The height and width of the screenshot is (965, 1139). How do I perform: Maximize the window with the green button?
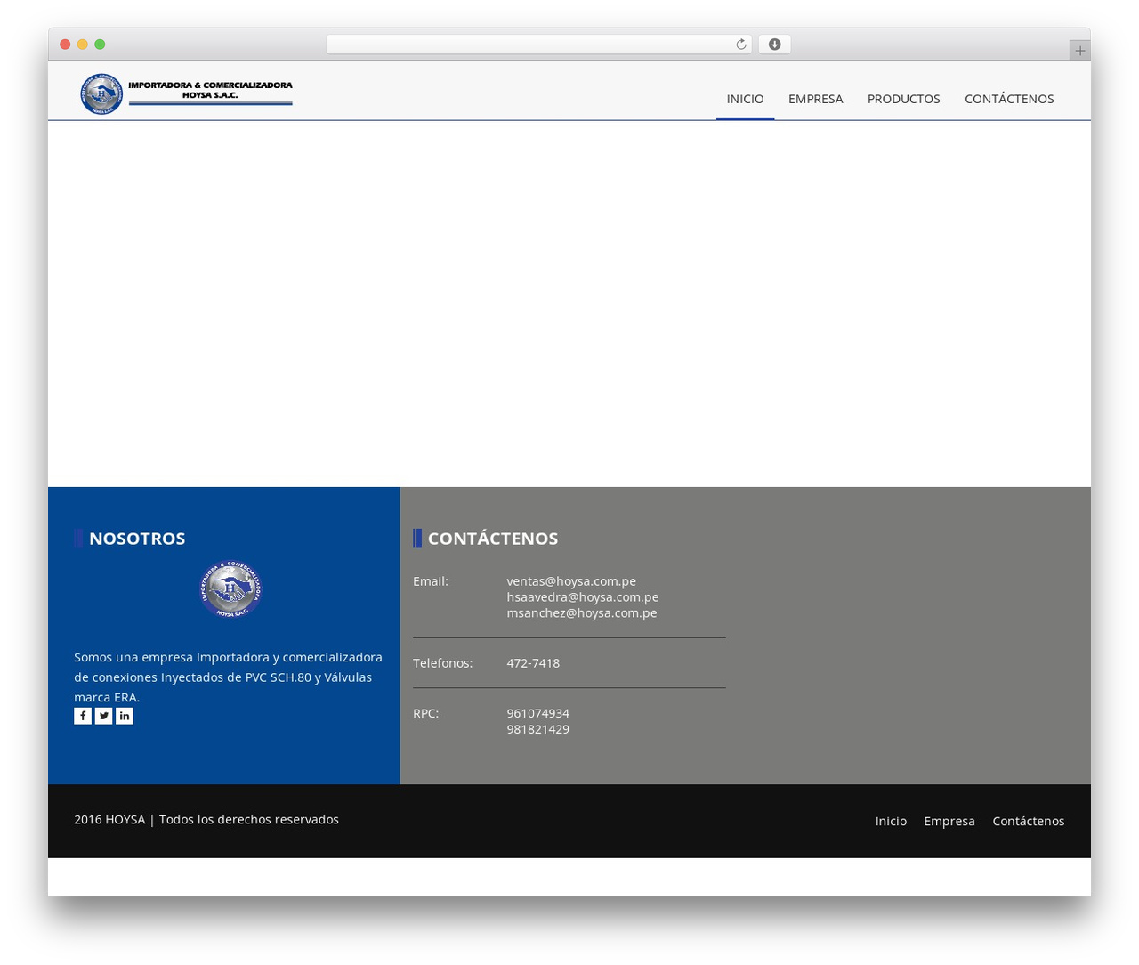pos(100,45)
